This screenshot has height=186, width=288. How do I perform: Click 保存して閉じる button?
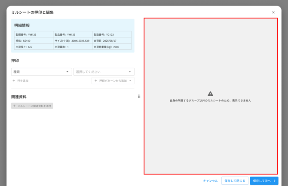[x=235, y=181]
